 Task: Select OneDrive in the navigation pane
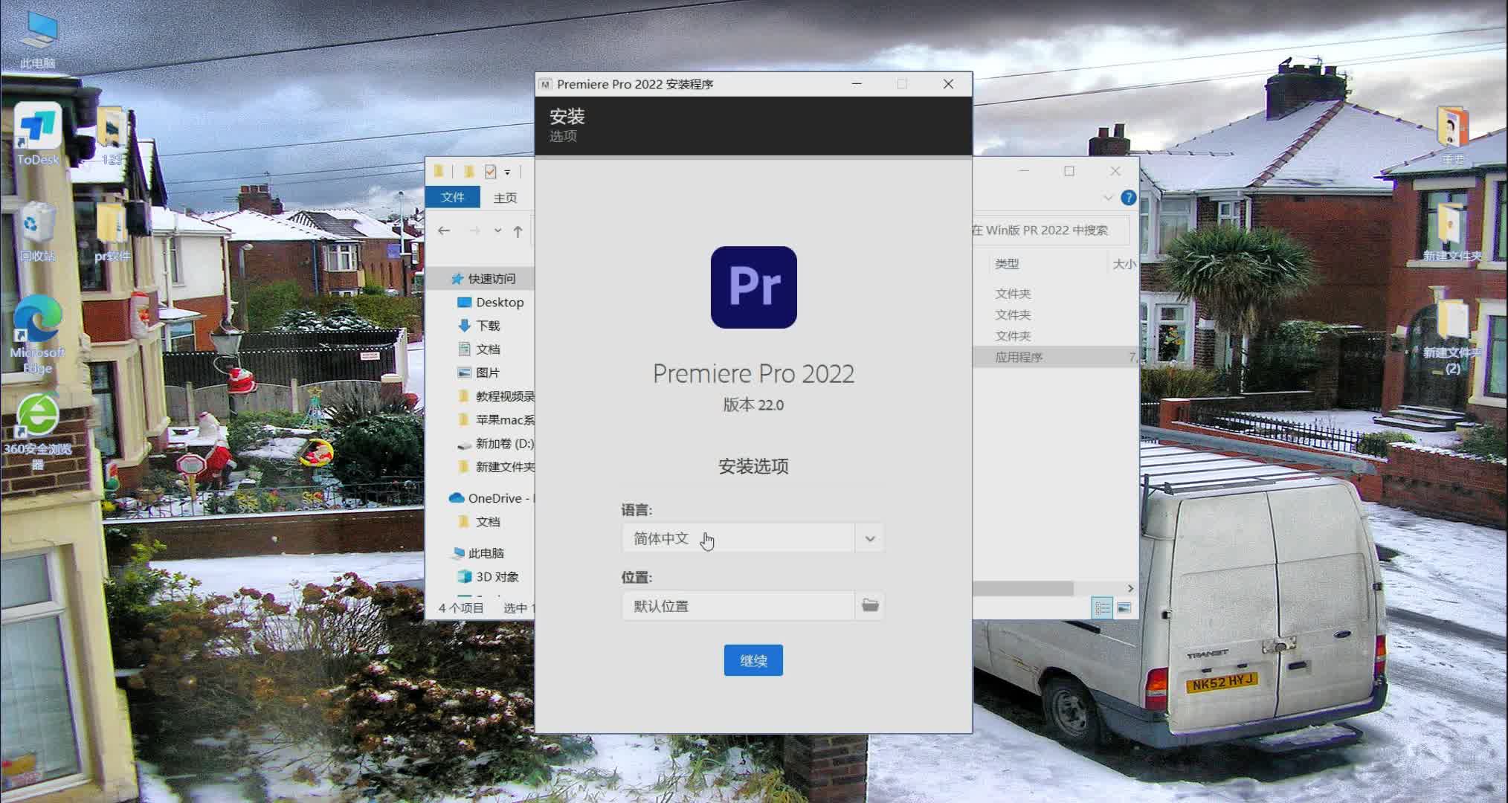click(492, 498)
